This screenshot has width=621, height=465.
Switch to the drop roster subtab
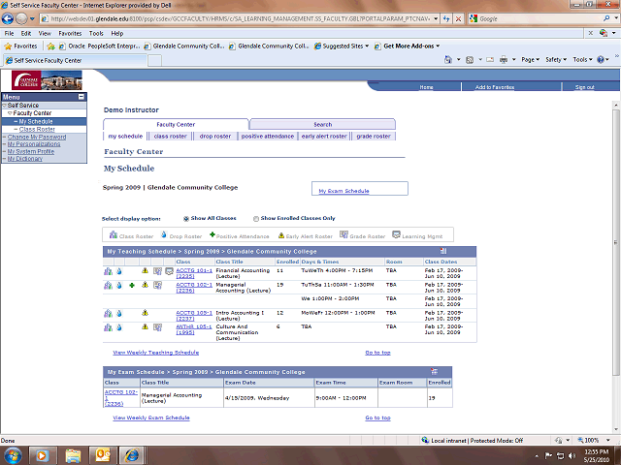coord(215,136)
